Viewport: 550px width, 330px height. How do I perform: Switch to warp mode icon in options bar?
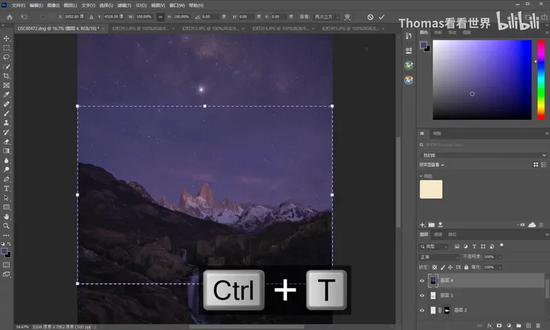tap(347, 16)
